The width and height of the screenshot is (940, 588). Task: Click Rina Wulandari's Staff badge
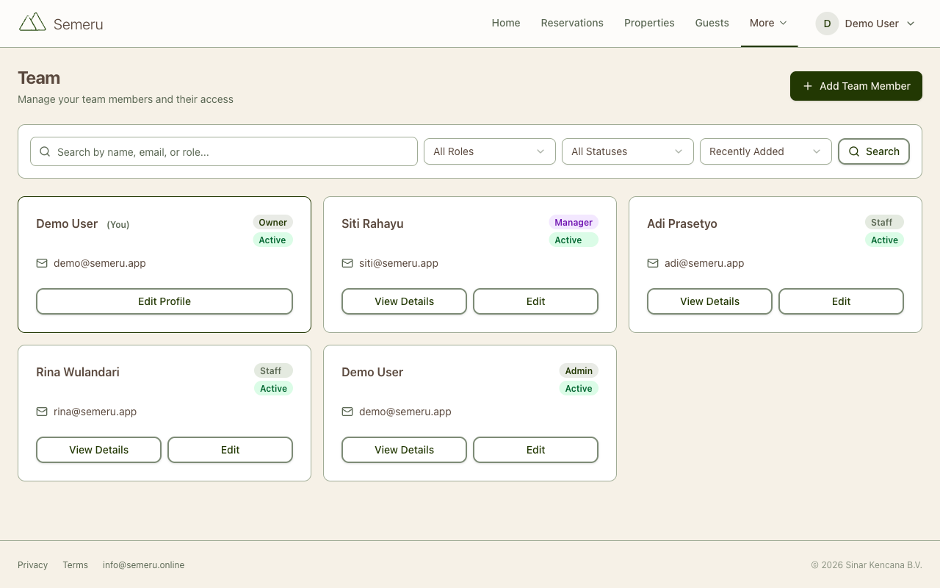(273, 370)
